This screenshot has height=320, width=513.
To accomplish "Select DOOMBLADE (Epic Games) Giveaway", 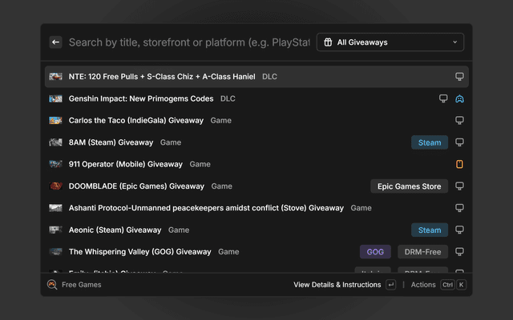I will (256, 186).
